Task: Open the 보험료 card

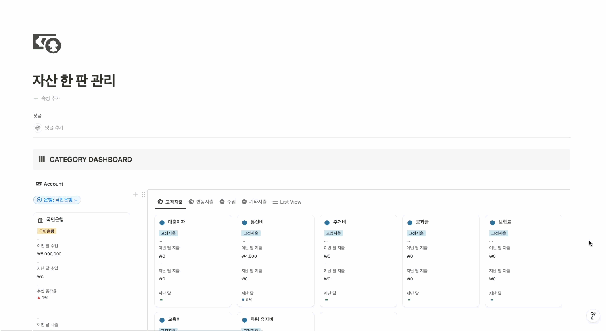Action: [x=504, y=222]
